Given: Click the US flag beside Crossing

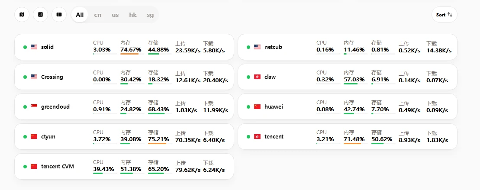Looking at the screenshot, I should pyautogui.click(x=34, y=77).
